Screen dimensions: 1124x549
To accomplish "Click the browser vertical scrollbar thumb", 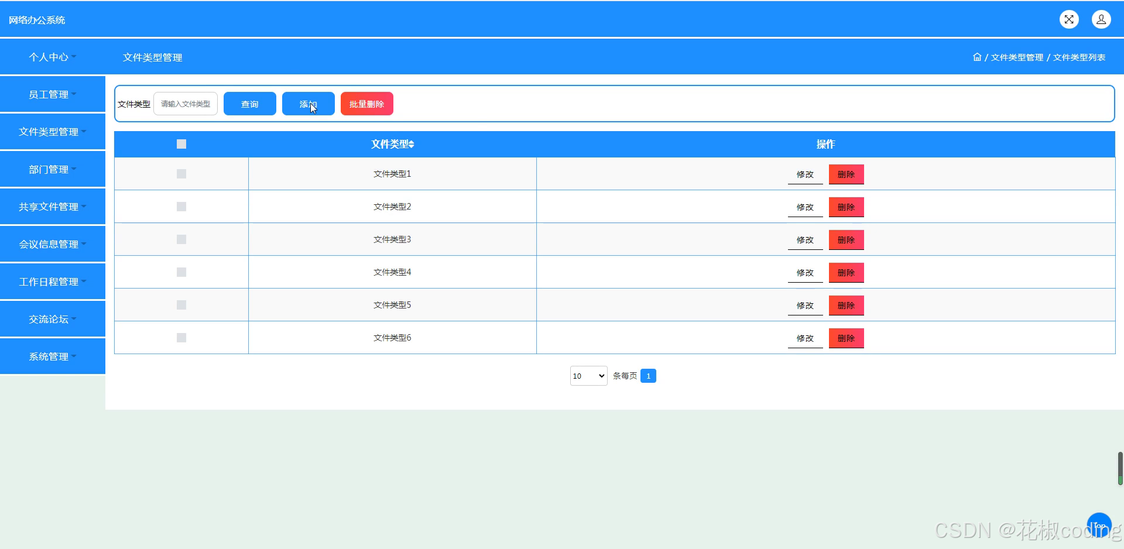I will click(x=1120, y=468).
